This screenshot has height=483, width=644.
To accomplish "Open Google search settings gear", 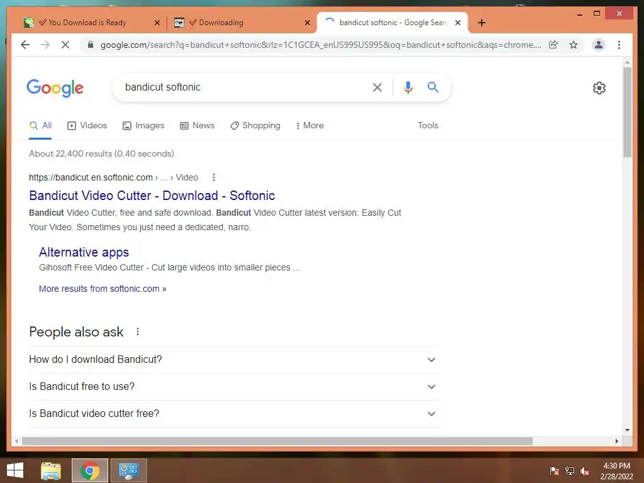I will tap(599, 87).
